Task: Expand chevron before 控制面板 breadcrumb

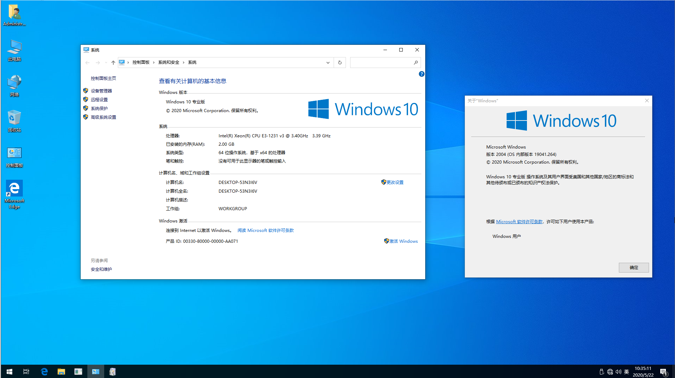Action: click(128, 62)
